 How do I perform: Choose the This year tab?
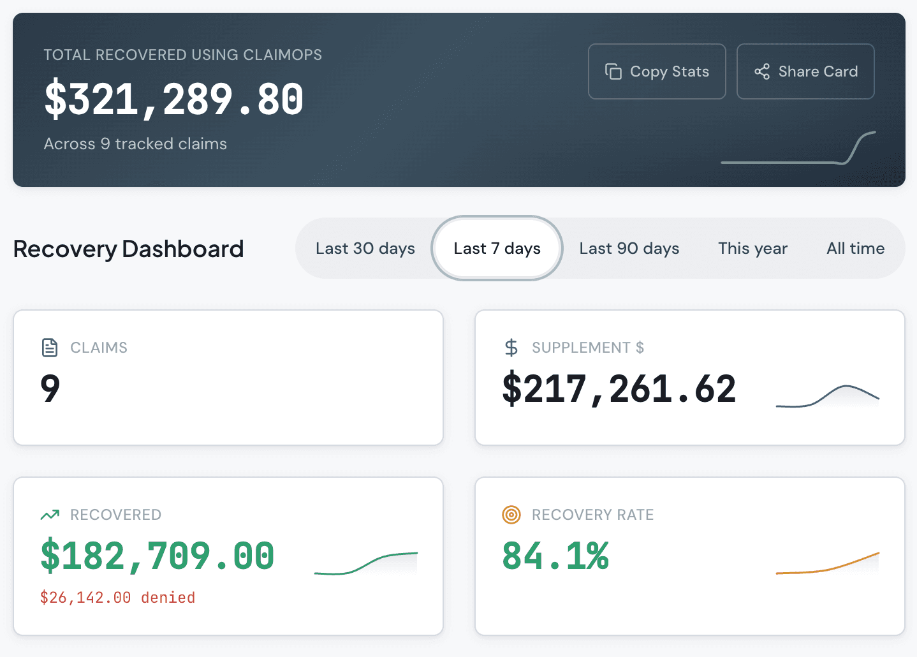tap(752, 248)
